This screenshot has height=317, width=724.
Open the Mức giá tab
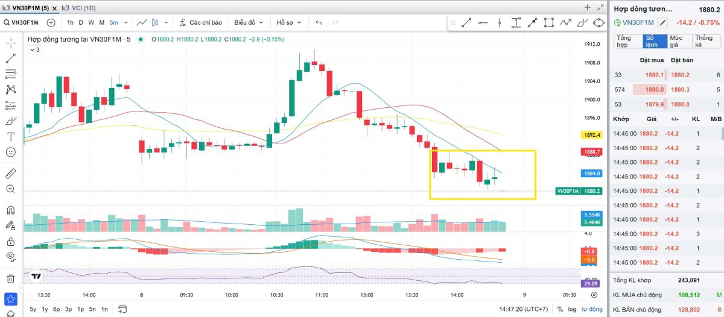[679, 41]
